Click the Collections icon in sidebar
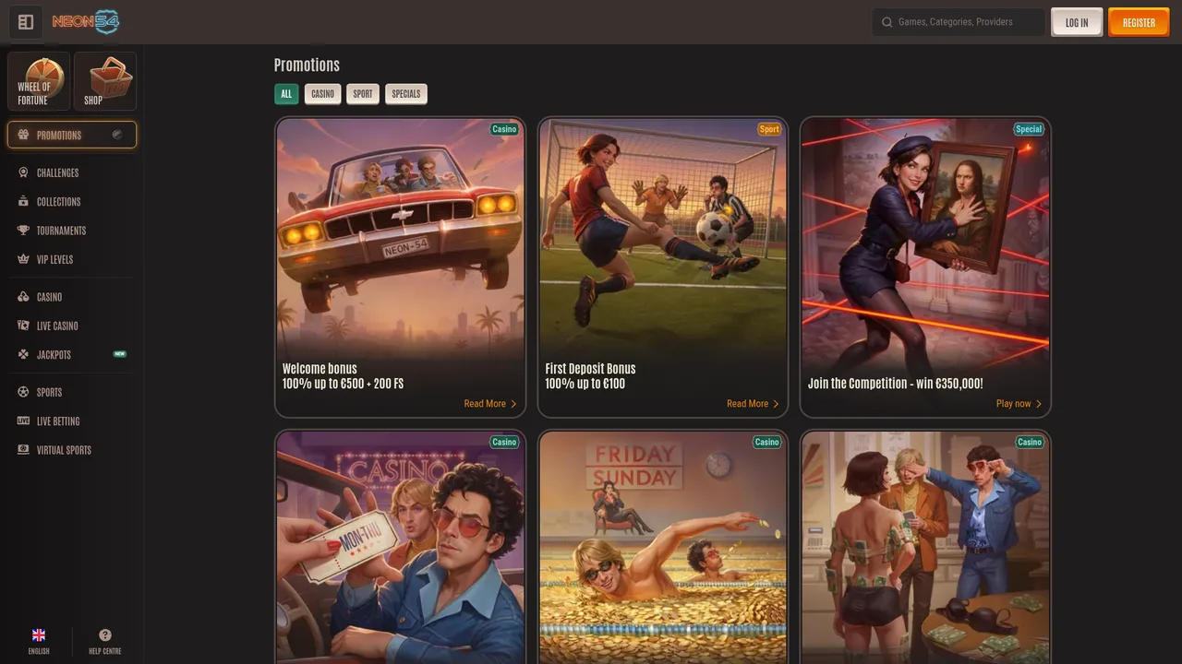This screenshot has height=664, width=1182. point(23,201)
